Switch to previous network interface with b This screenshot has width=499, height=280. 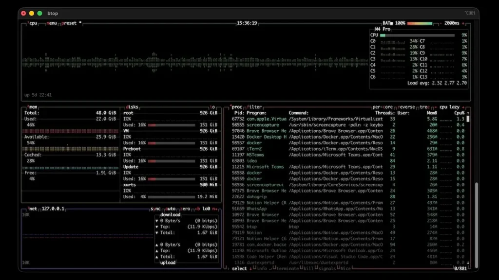tap(197, 209)
